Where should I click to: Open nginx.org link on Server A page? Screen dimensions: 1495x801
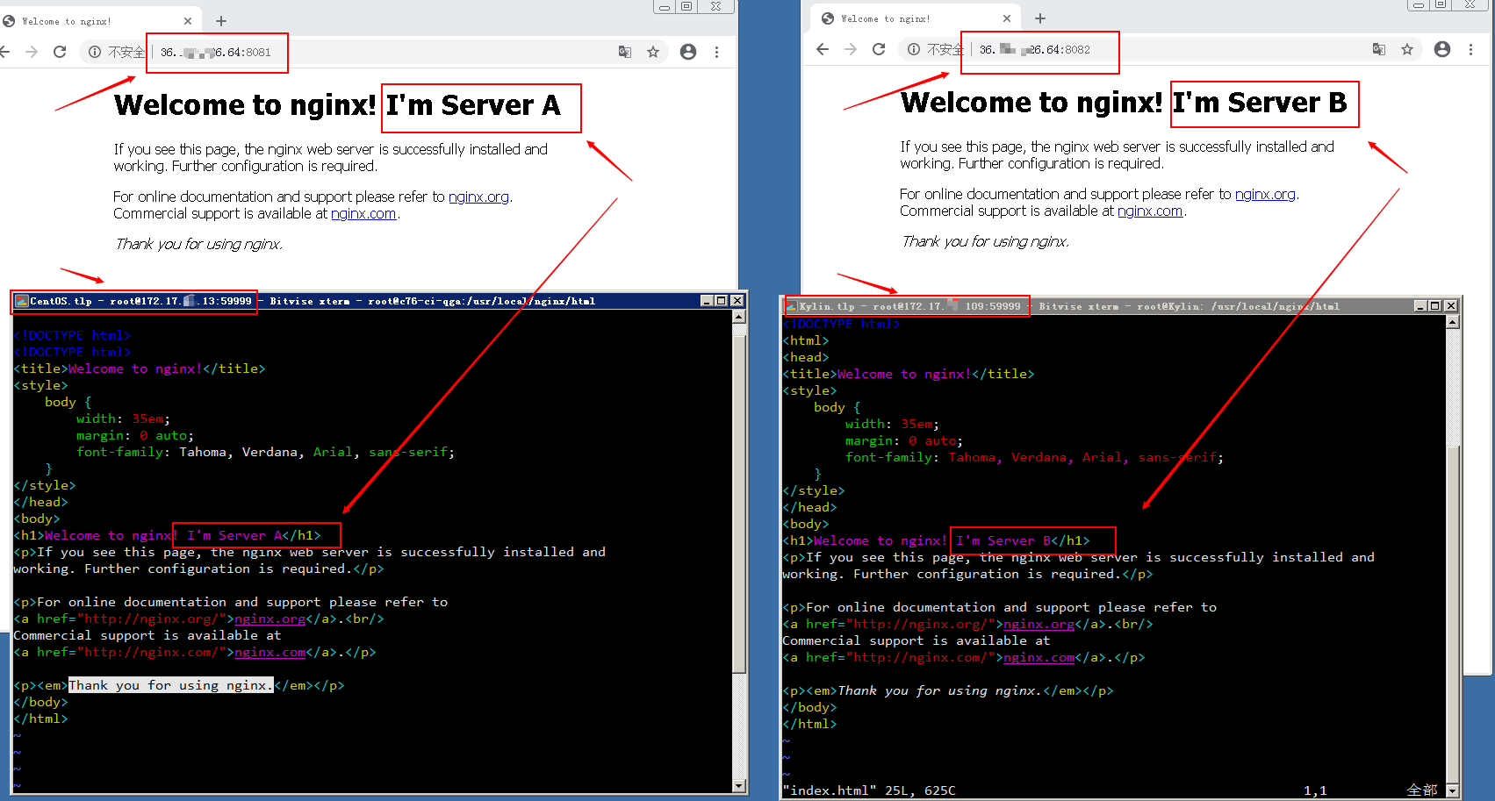(478, 197)
